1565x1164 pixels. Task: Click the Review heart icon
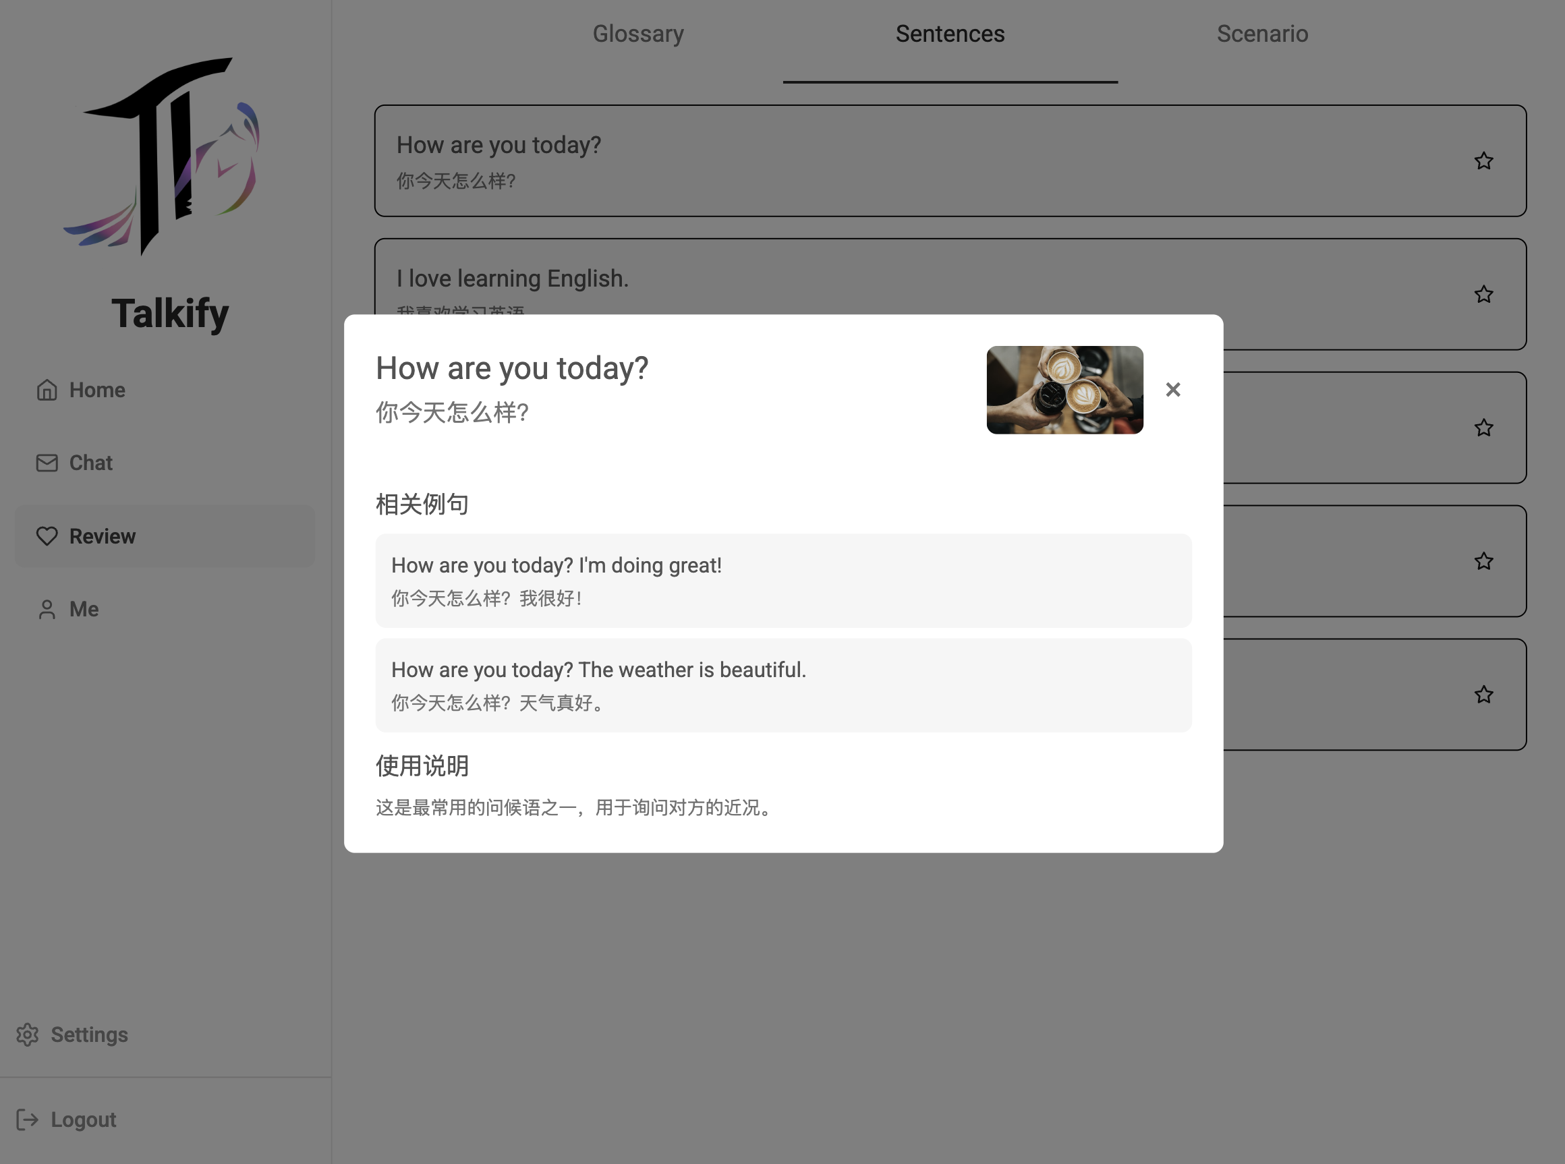(47, 536)
